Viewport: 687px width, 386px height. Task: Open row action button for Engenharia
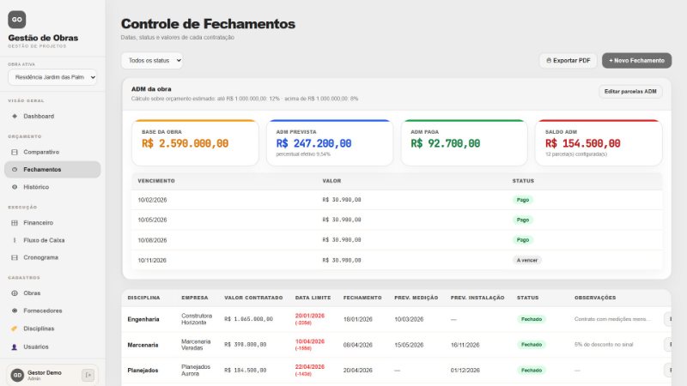click(668, 319)
